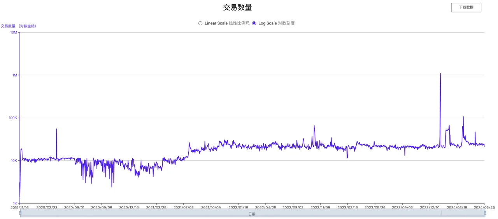Click the 2022/08/02 x-axis date label
Viewport: 498px width, 219px height.
point(293,207)
